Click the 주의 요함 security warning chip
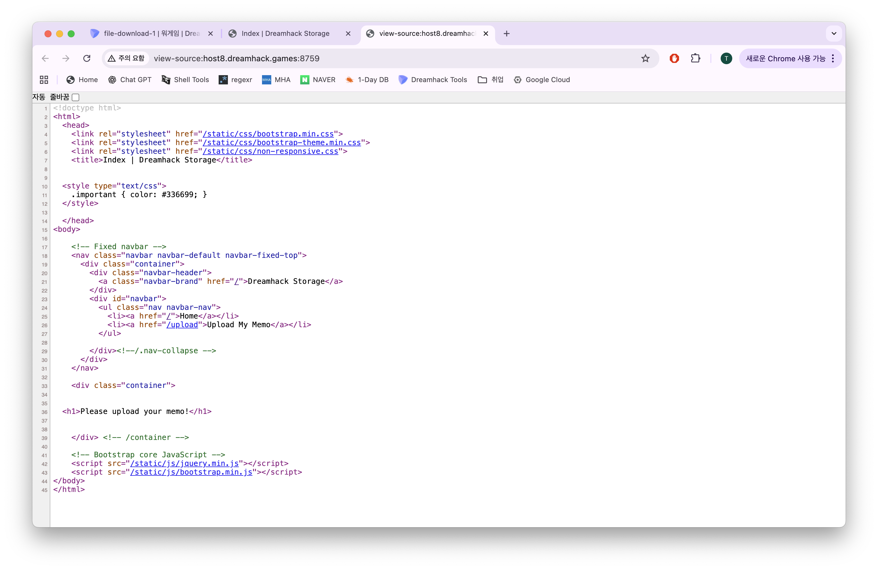The width and height of the screenshot is (878, 570). pos(126,58)
